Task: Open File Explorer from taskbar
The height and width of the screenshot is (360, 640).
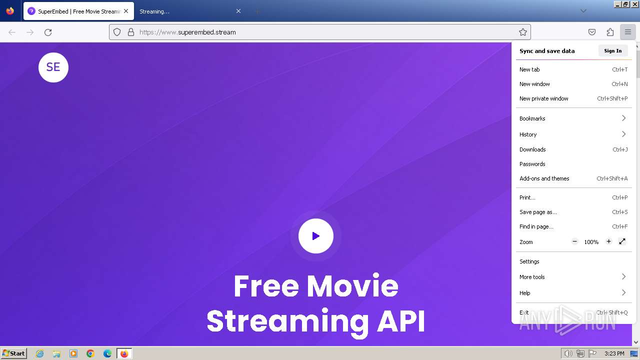Action: [x=56, y=353]
